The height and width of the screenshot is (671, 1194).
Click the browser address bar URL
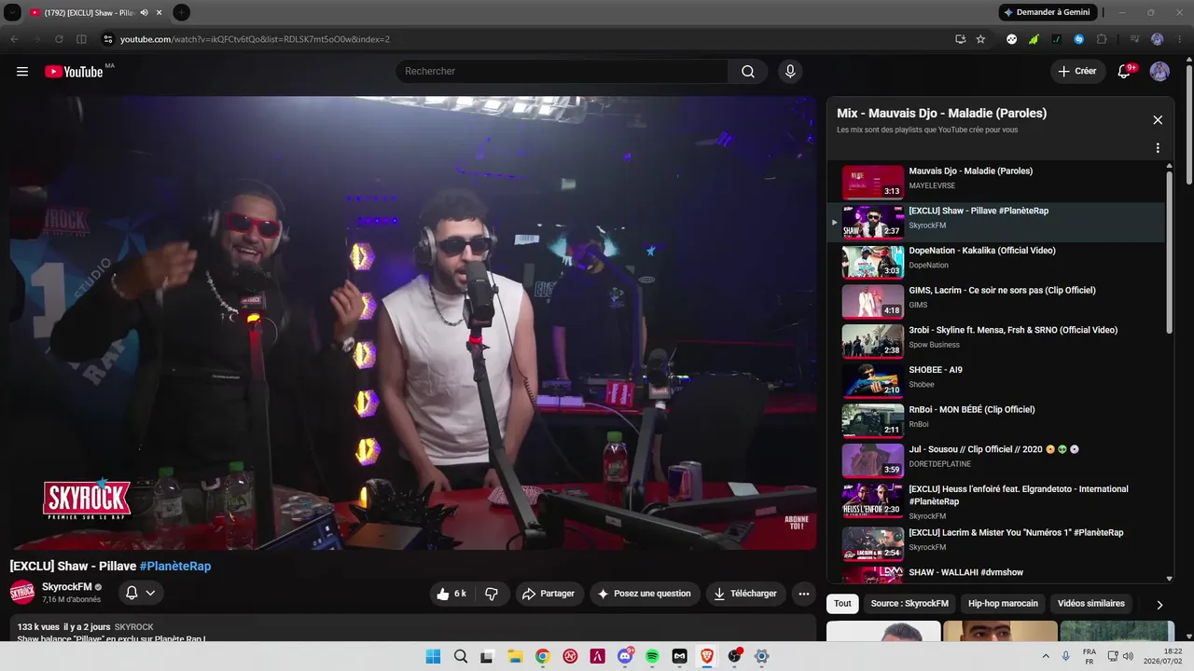click(255, 39)
